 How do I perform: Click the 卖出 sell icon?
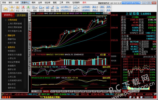click(x=28, y=8)
